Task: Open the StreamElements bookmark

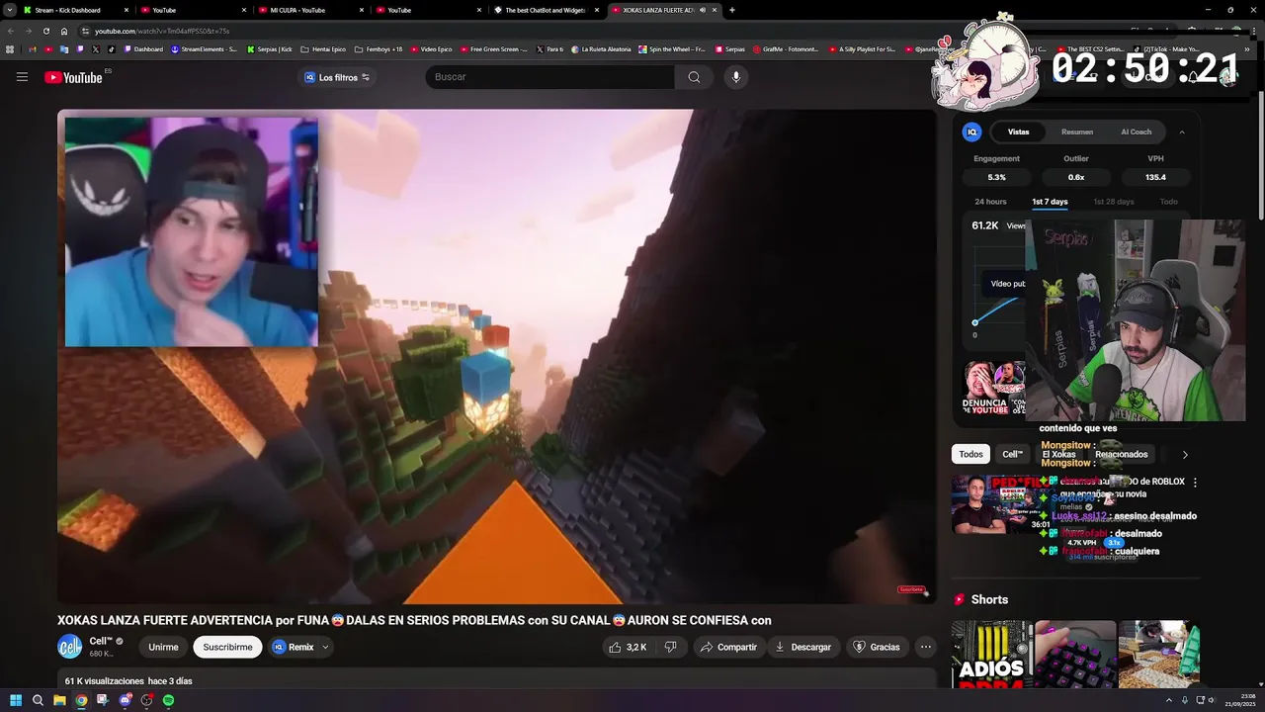Action: [205, 48]
